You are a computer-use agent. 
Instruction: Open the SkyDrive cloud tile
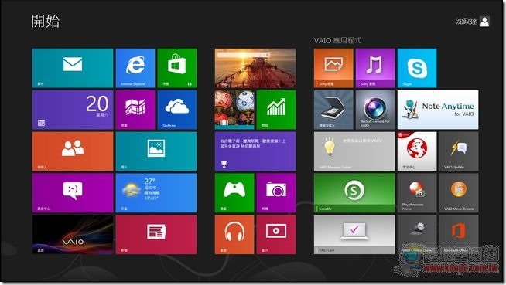coord(177,110)
